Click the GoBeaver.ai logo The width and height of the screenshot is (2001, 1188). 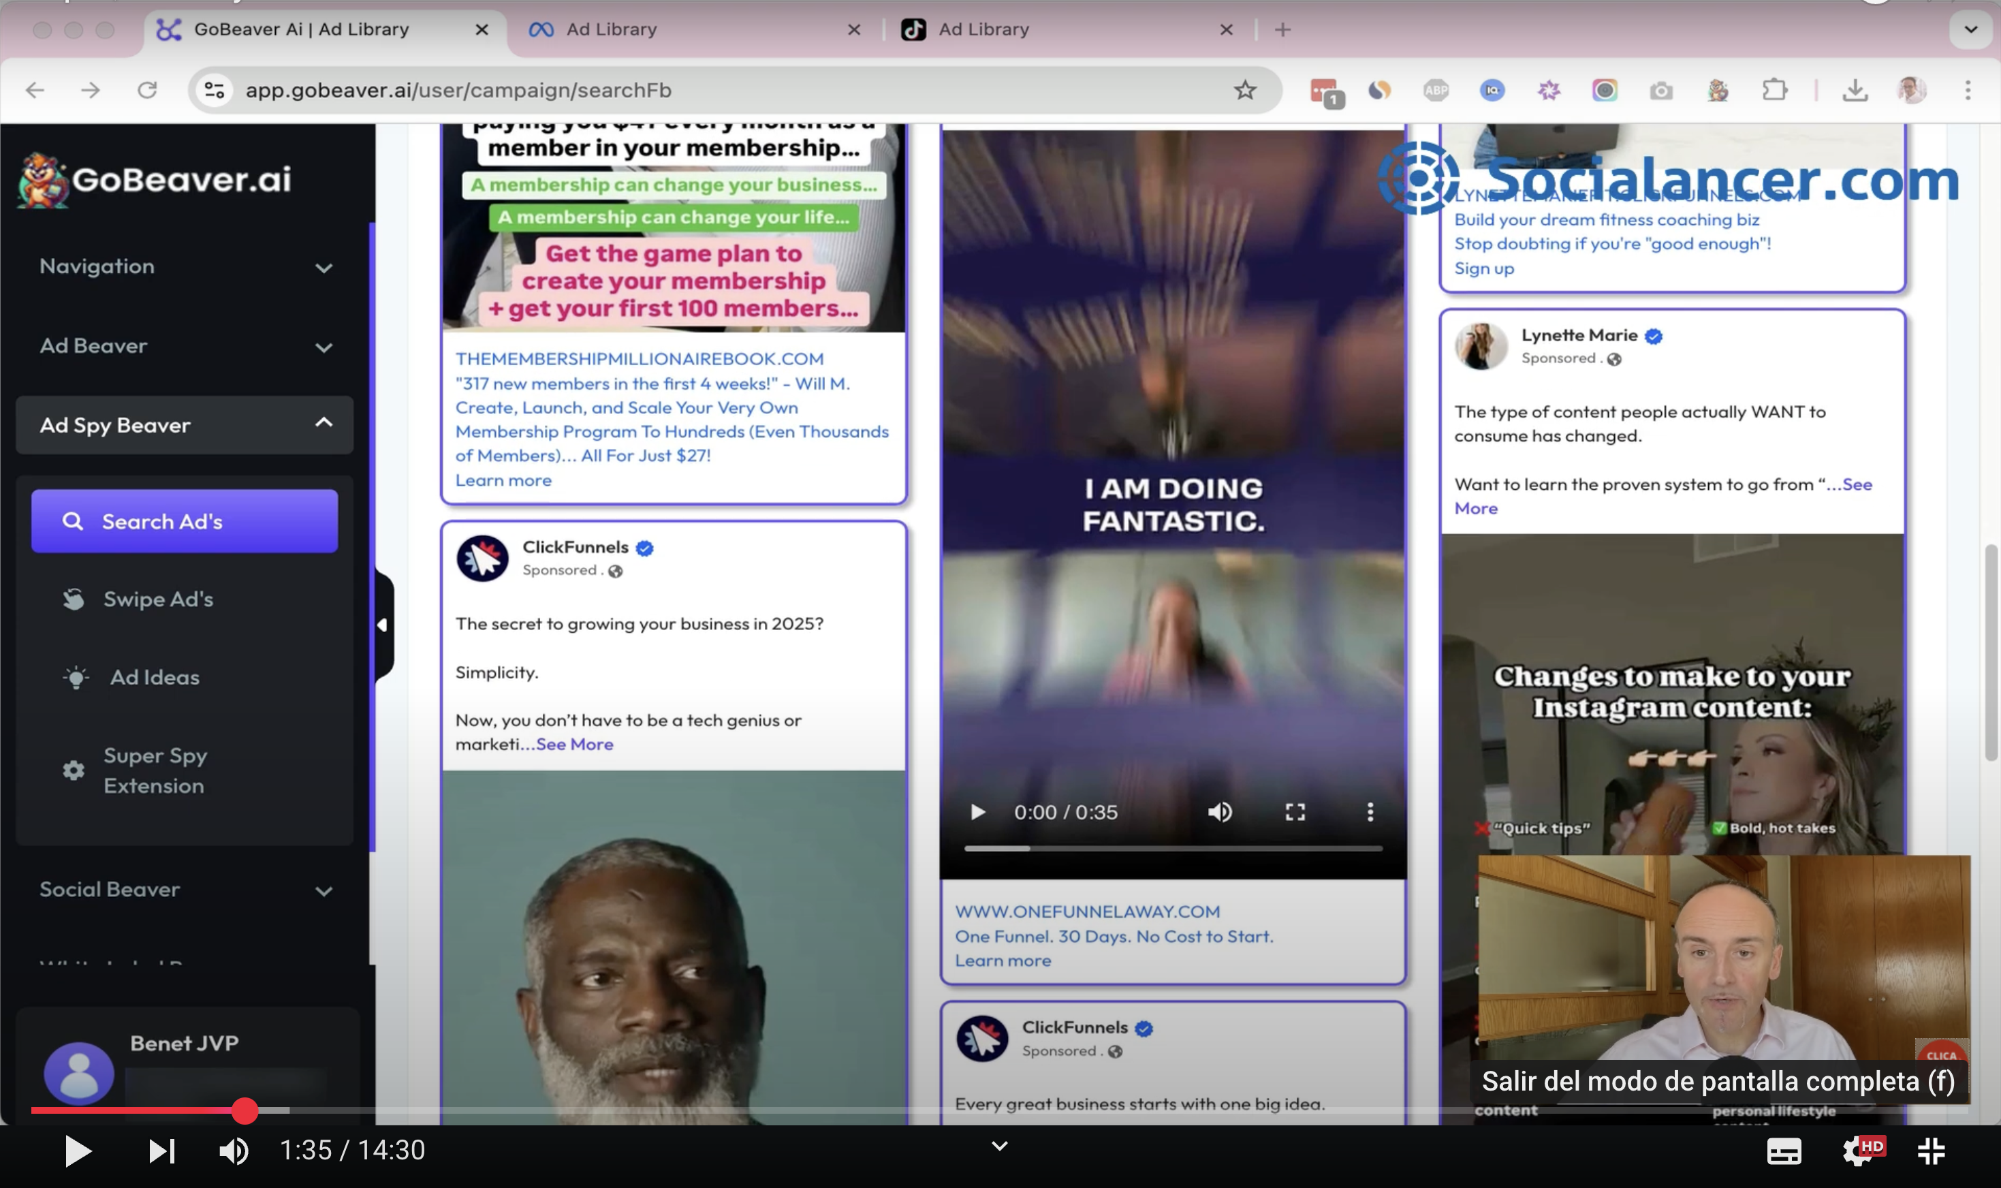[x=155, y=179]
